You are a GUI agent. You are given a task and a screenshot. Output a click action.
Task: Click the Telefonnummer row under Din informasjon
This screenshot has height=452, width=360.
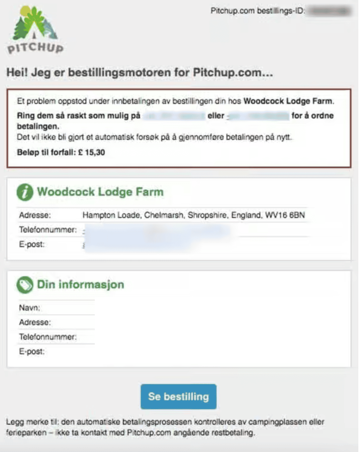(56, 337)
